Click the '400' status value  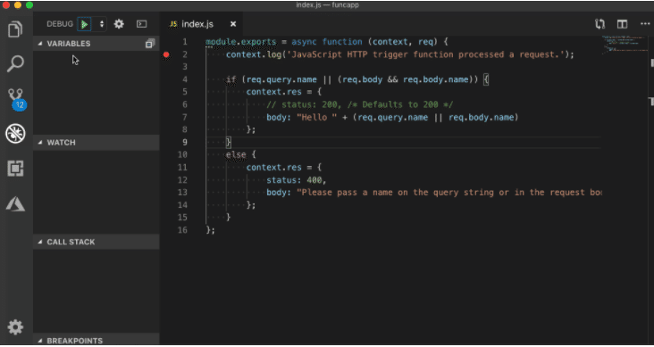point(314,180)
